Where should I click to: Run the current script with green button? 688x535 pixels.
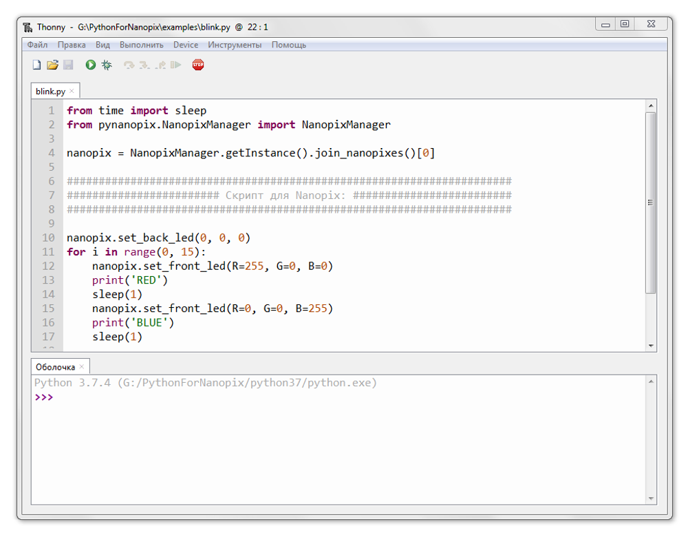pyautogui.click(x=91, y=65)
